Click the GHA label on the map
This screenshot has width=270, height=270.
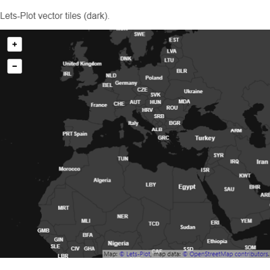(x=89, y=248)
